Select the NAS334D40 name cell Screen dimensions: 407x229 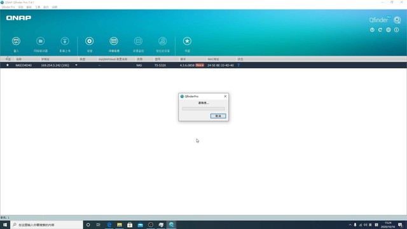[24, 65]
